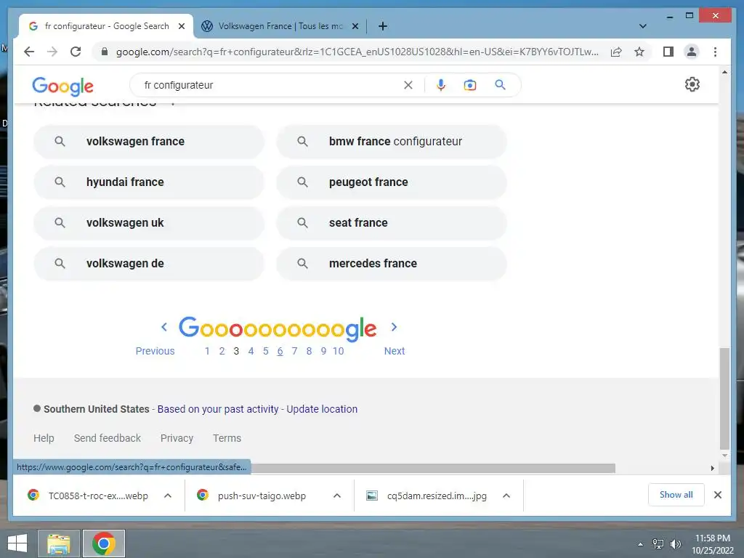Open the Chrome profile avatar
Viewport: 744px width, 558px height.
pos(692,52)
